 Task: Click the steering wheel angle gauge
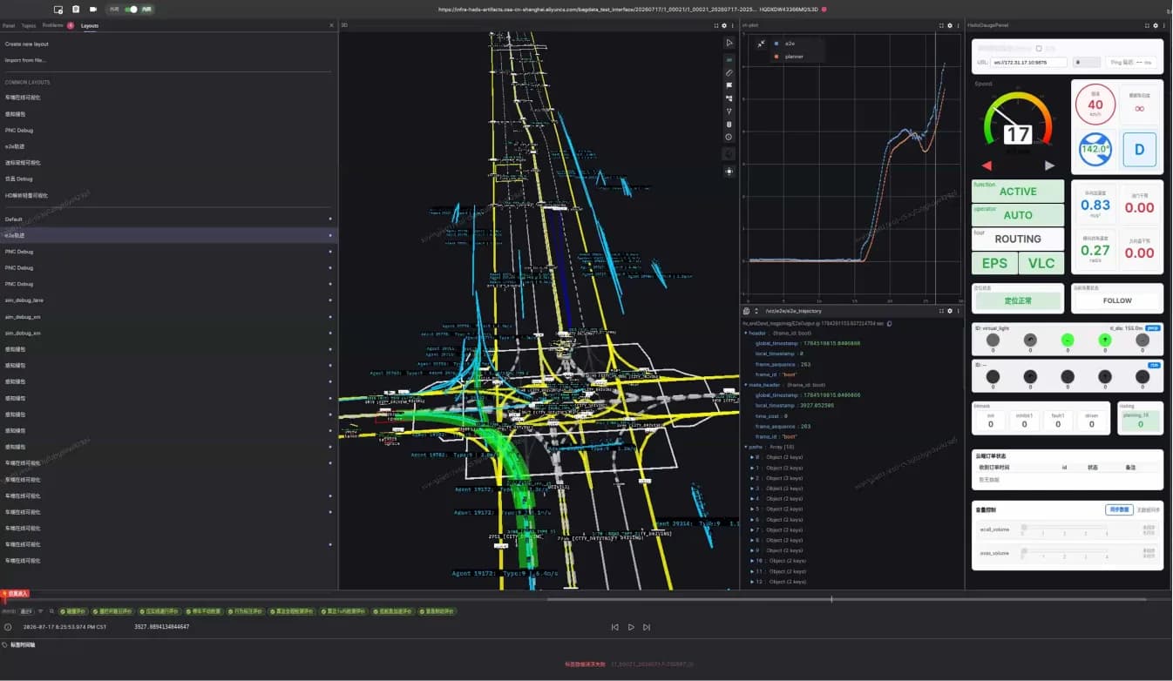point(1095,149)
